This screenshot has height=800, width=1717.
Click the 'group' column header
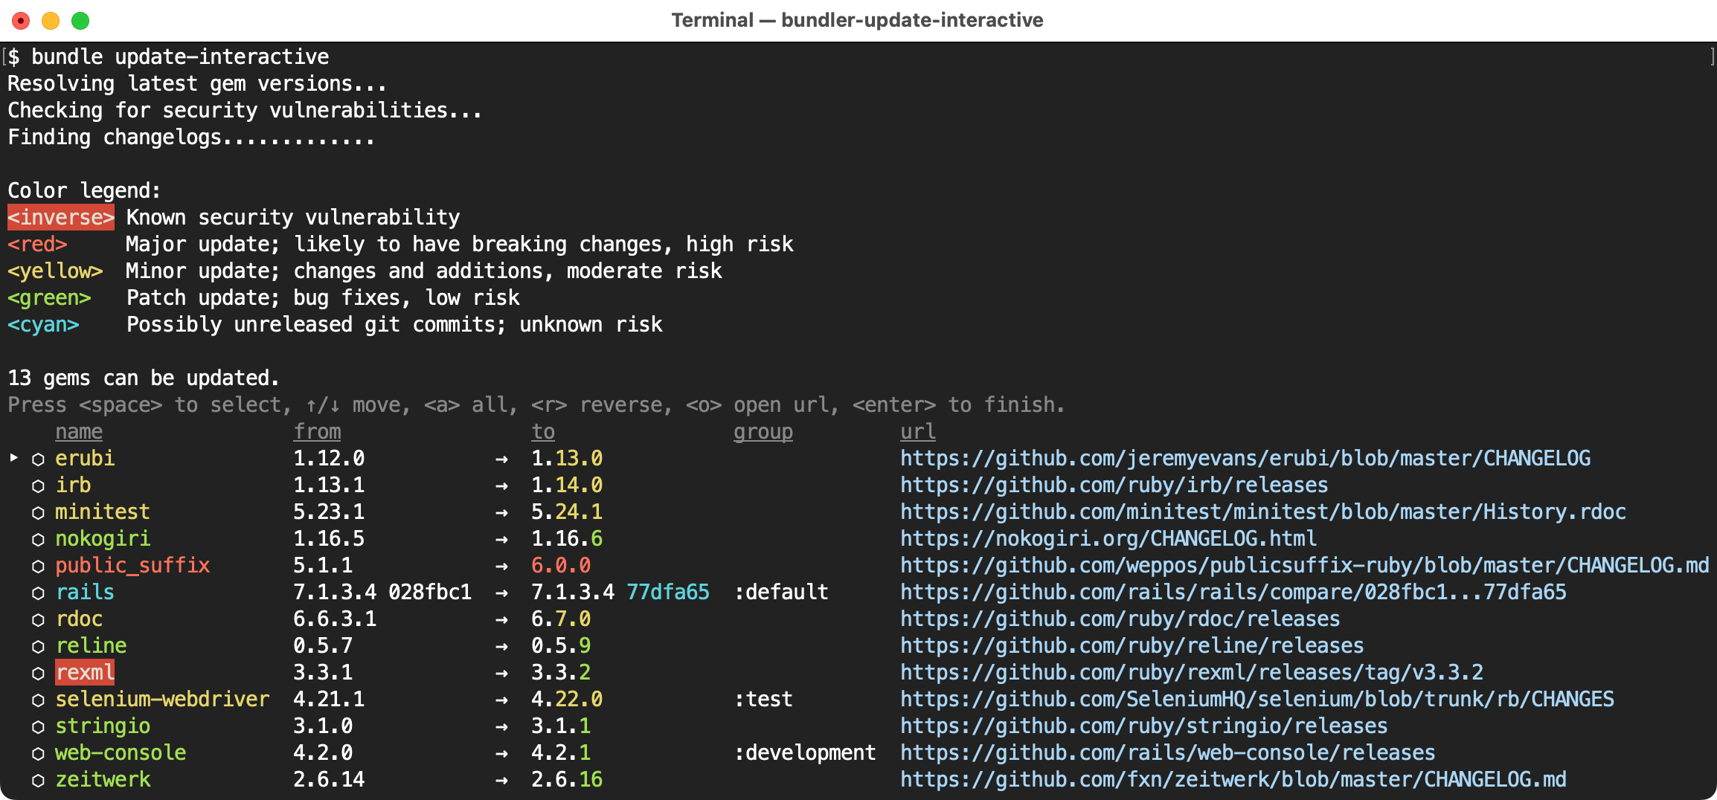pos(763,431)
